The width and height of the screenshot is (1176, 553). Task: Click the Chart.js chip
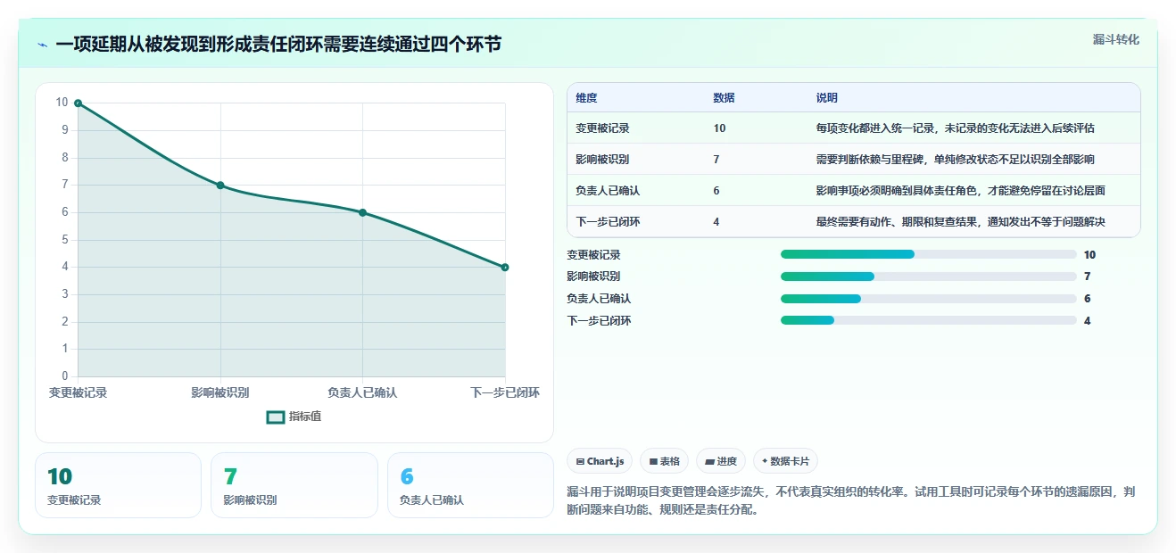pyautogui.click(x=600, y=461)
